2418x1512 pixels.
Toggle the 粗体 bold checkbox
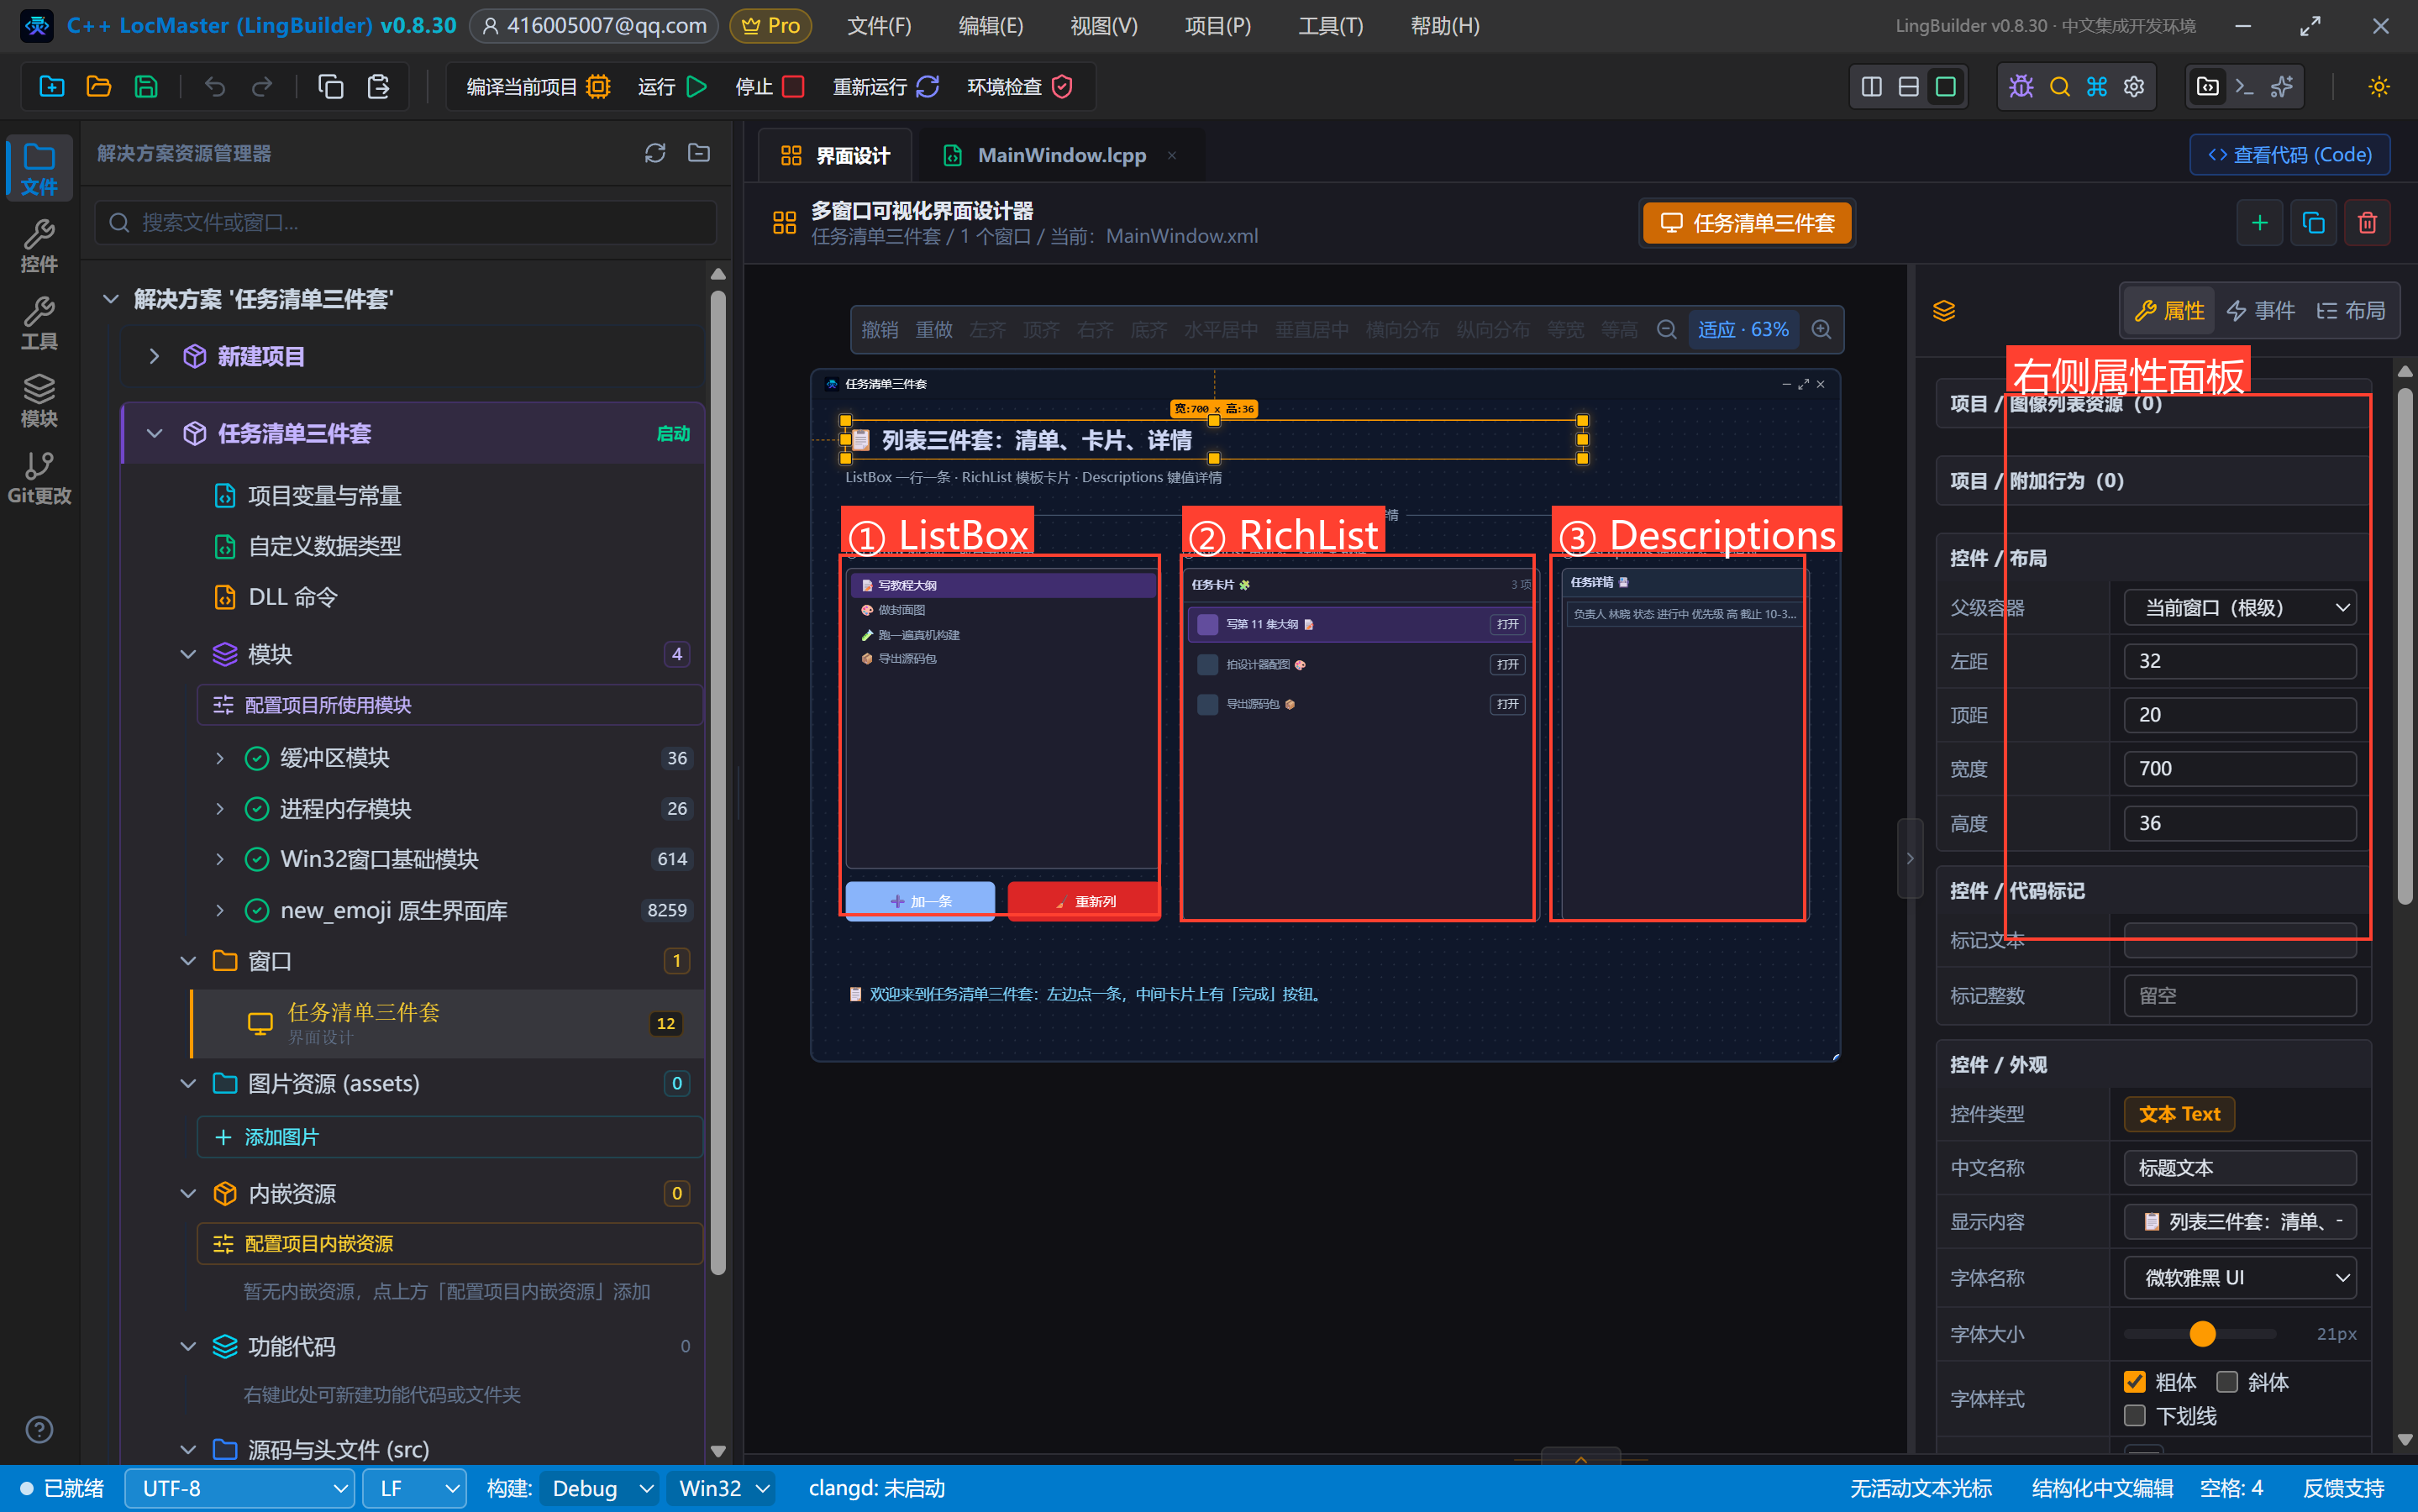click(2134, 1382)
